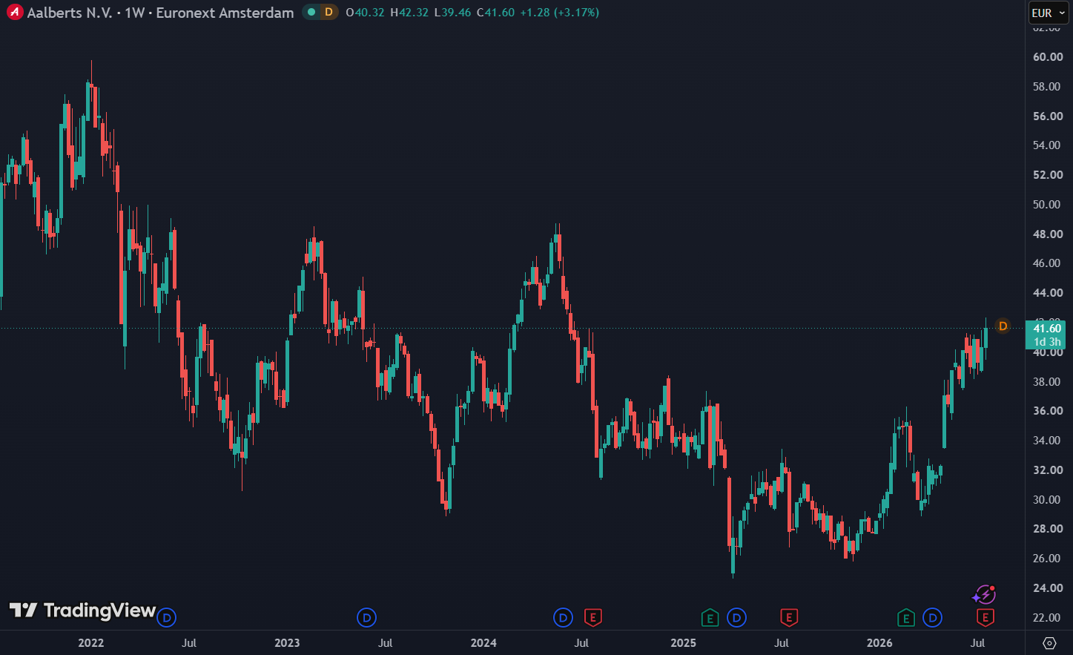Click the 46.00 price scale label
The image size is (1073, 655).
coord(1048,263)
